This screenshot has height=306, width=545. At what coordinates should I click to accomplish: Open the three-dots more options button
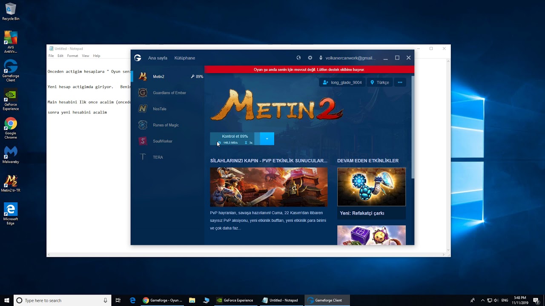[x=400, y=82]
